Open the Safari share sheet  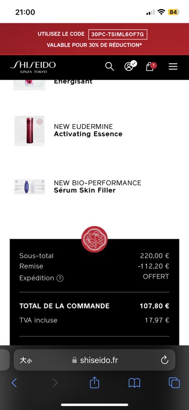tap(95, 382)
